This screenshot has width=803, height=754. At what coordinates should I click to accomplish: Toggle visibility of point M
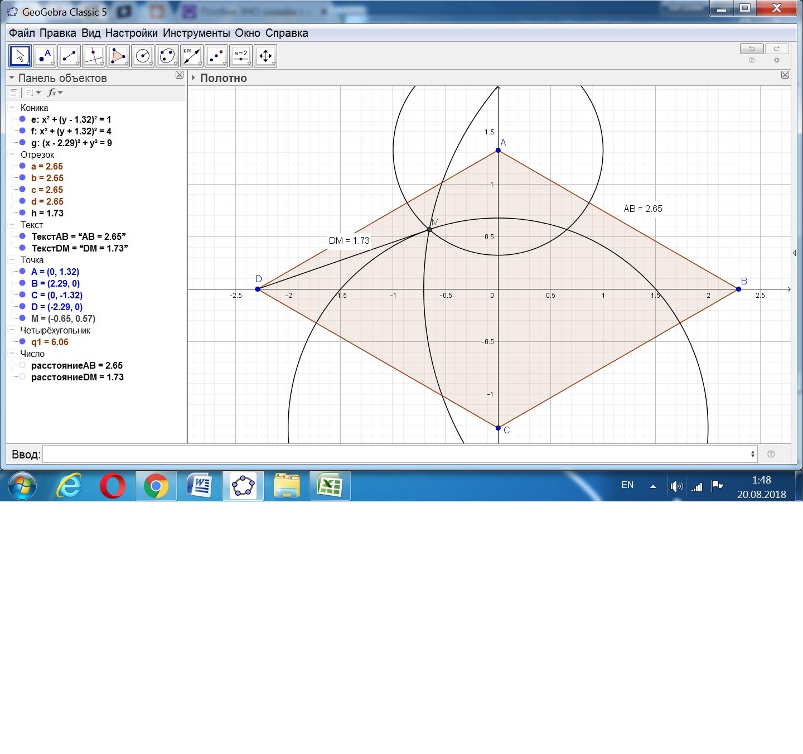[22, 318]
